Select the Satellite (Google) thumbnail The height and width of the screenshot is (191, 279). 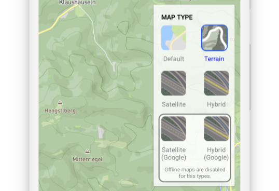[174, 129]
